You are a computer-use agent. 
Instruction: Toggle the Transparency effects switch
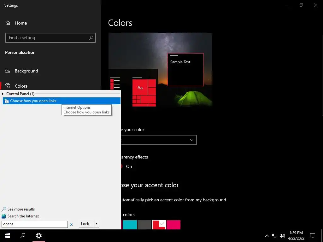pyautogui.click(x=121, y=166)
